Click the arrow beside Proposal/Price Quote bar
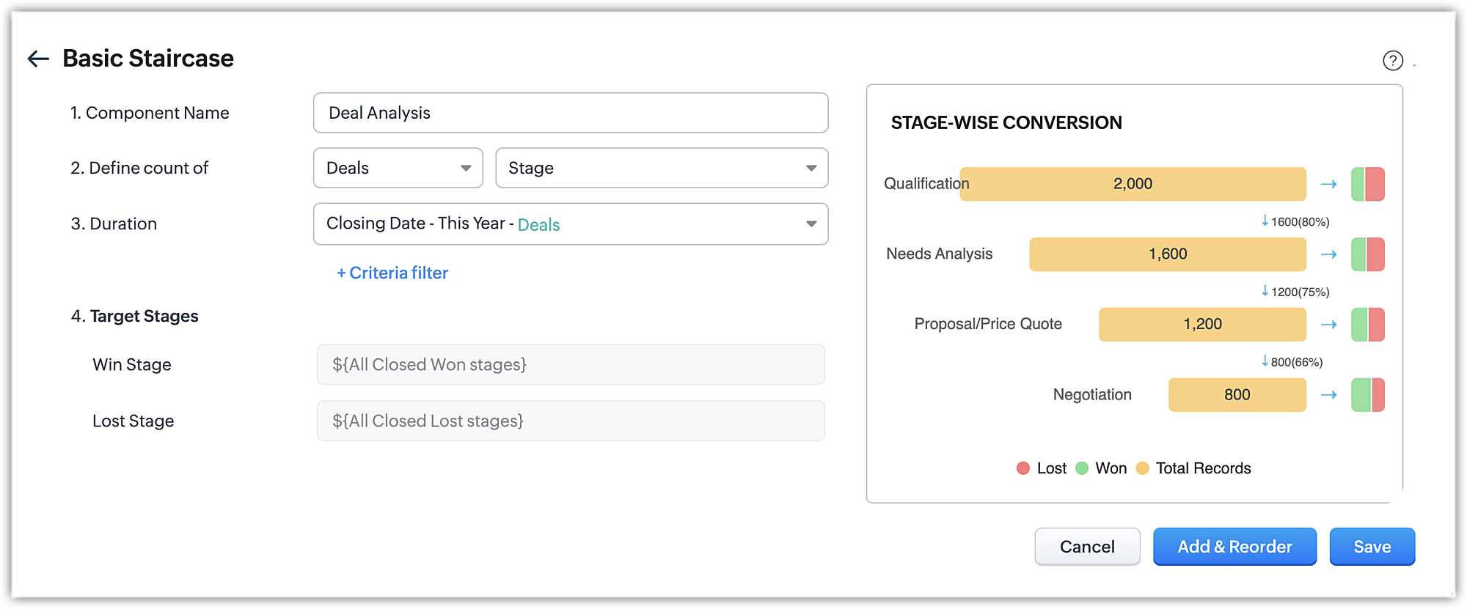 click(x=1328, y=325)
